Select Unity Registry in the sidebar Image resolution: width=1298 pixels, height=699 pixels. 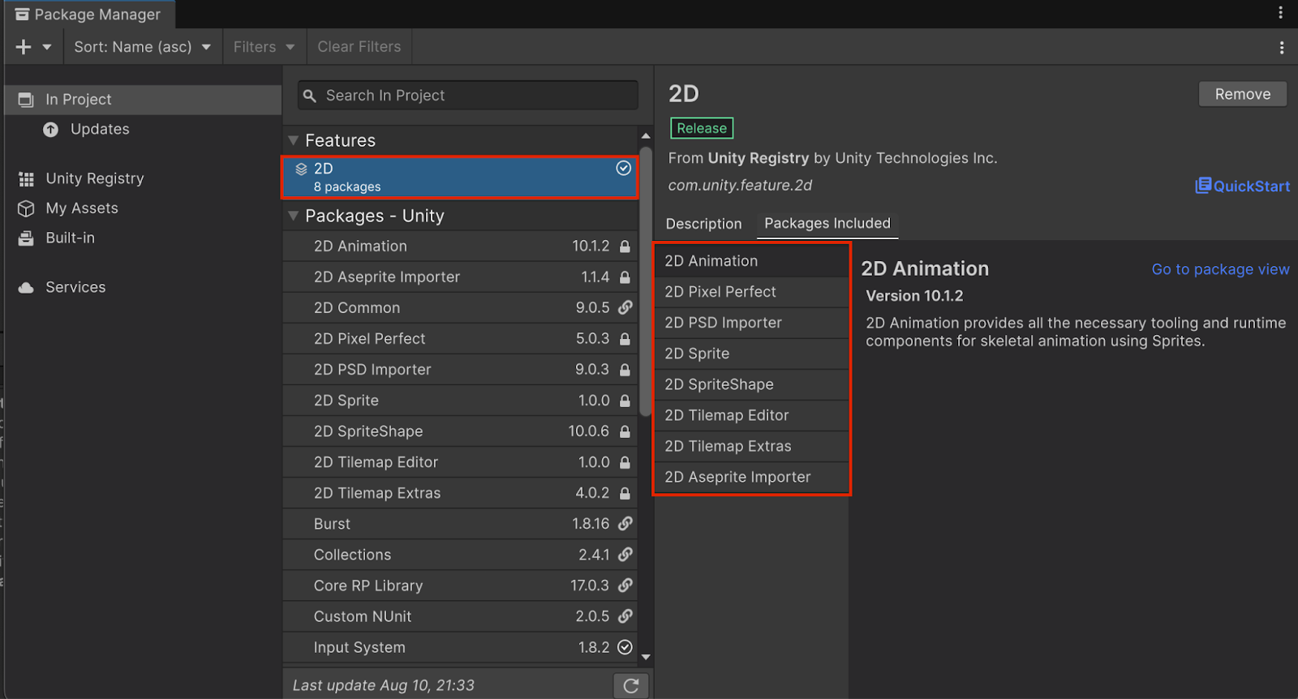click(x=94, y=178)
